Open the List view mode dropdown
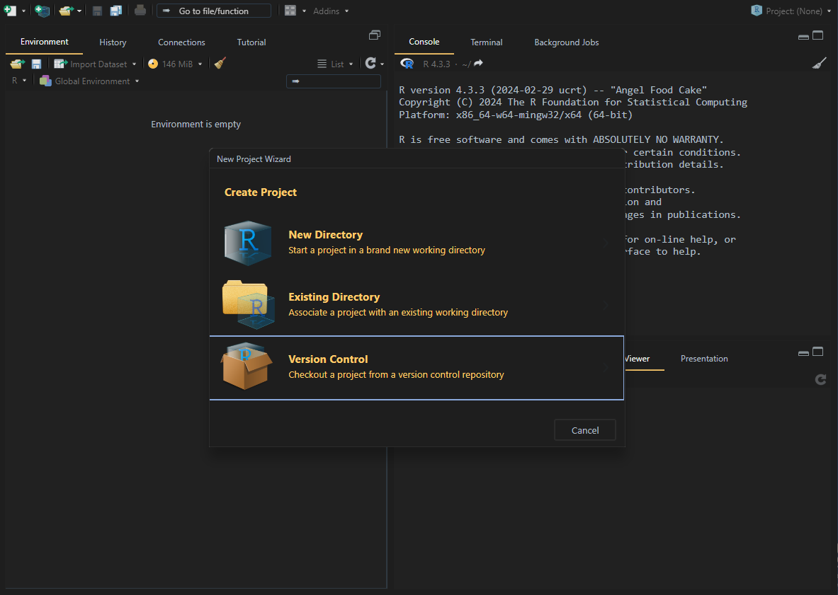Viewport: 838px width, 595px height. pyautogui.click(x=335, y=64)
